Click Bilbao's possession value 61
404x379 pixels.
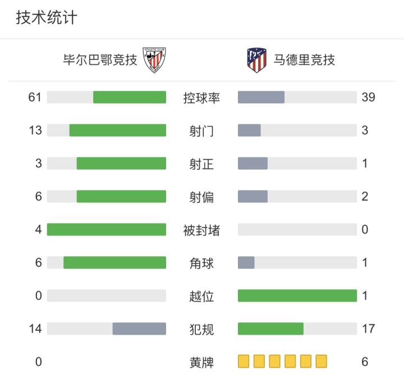(x=35, y=98)
